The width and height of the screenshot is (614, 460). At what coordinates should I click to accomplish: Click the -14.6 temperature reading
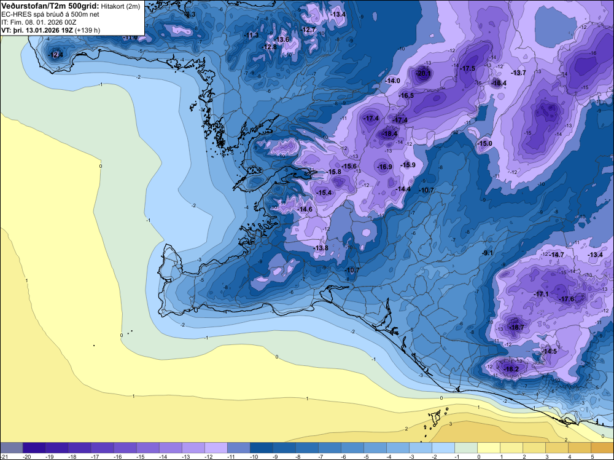[305, 210]
